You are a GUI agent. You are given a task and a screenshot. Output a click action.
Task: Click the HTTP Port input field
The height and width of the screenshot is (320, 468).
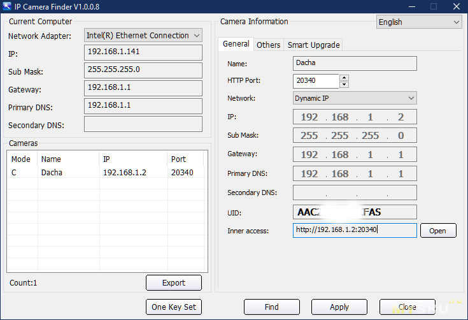point(316,81)
